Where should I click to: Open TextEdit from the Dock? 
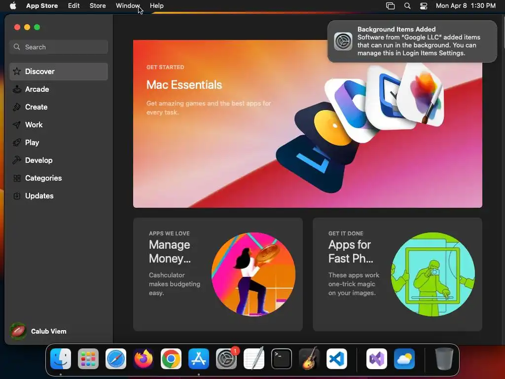(254, 359)
